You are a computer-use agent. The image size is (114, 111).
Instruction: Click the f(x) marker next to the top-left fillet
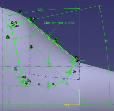coord(17,26)
